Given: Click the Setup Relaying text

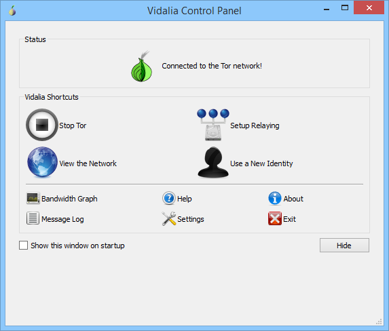Looking at the screenshot, I should 255,125.
